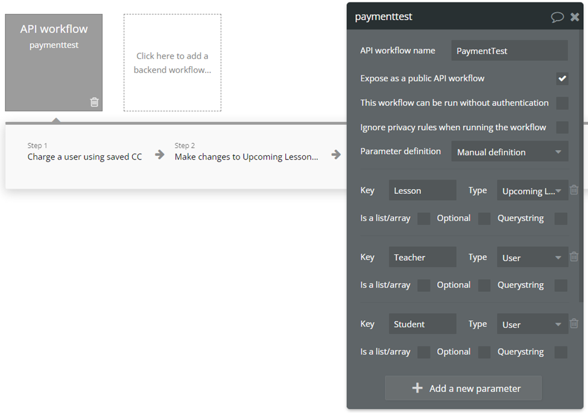Enable Querystring for Lesson parameter
Viewport: 588px width, 413px height.
561,219
